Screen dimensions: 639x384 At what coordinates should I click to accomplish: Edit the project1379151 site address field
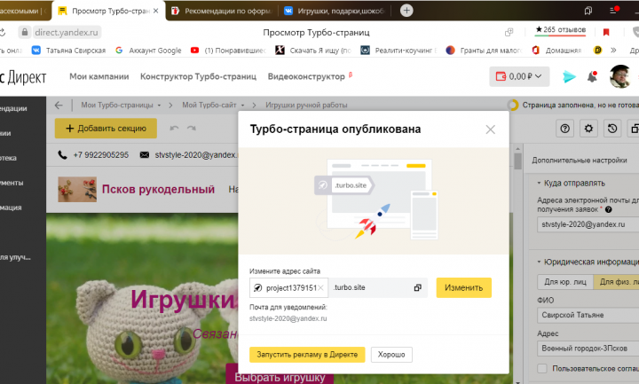pos(291,288)
